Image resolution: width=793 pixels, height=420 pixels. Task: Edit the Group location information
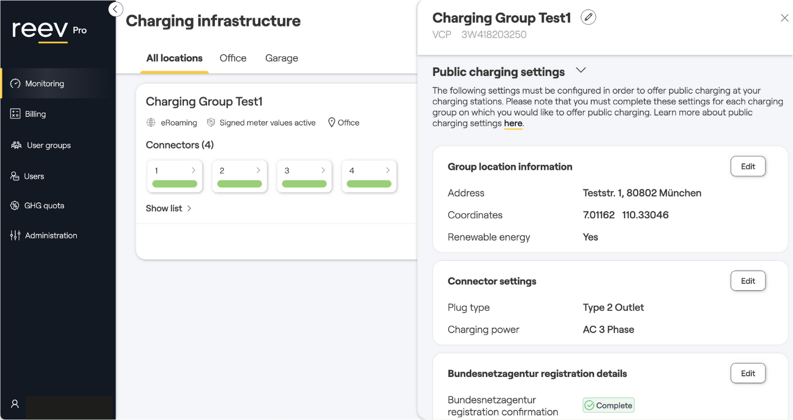[748, 166]
